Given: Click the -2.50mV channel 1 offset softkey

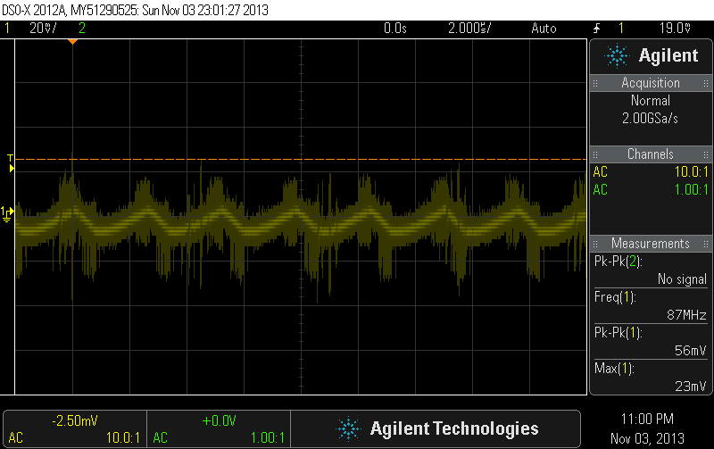Looking at the screenshot, I should point(75,429).
